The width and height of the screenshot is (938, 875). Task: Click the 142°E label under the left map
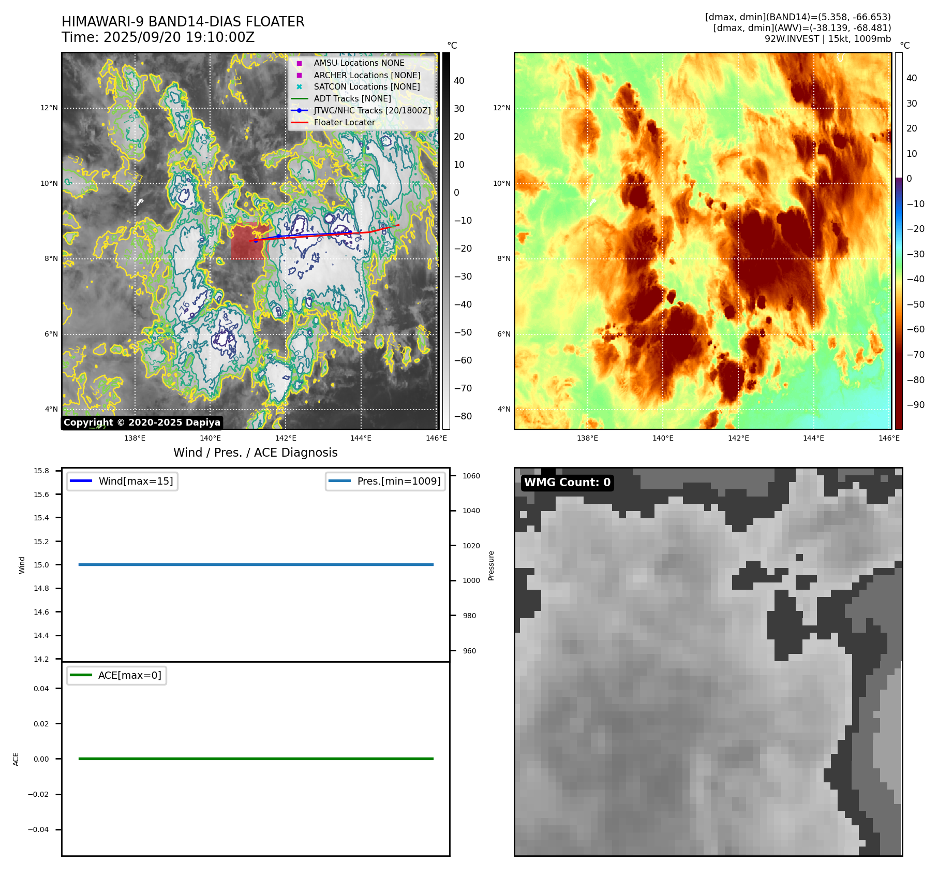point(286,438)
